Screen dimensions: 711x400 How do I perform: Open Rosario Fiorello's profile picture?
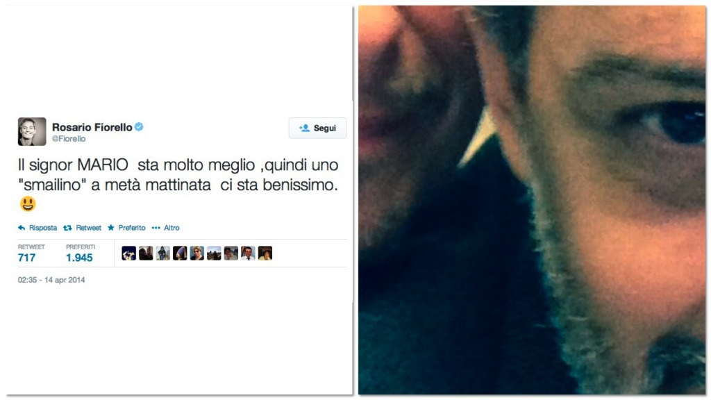(x=32, y=131)
